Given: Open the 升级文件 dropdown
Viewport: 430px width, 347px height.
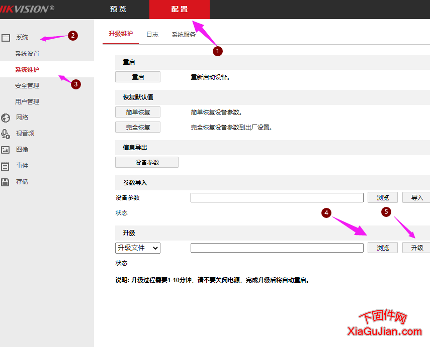Looking at the screenshot, I should click(138, 248).
